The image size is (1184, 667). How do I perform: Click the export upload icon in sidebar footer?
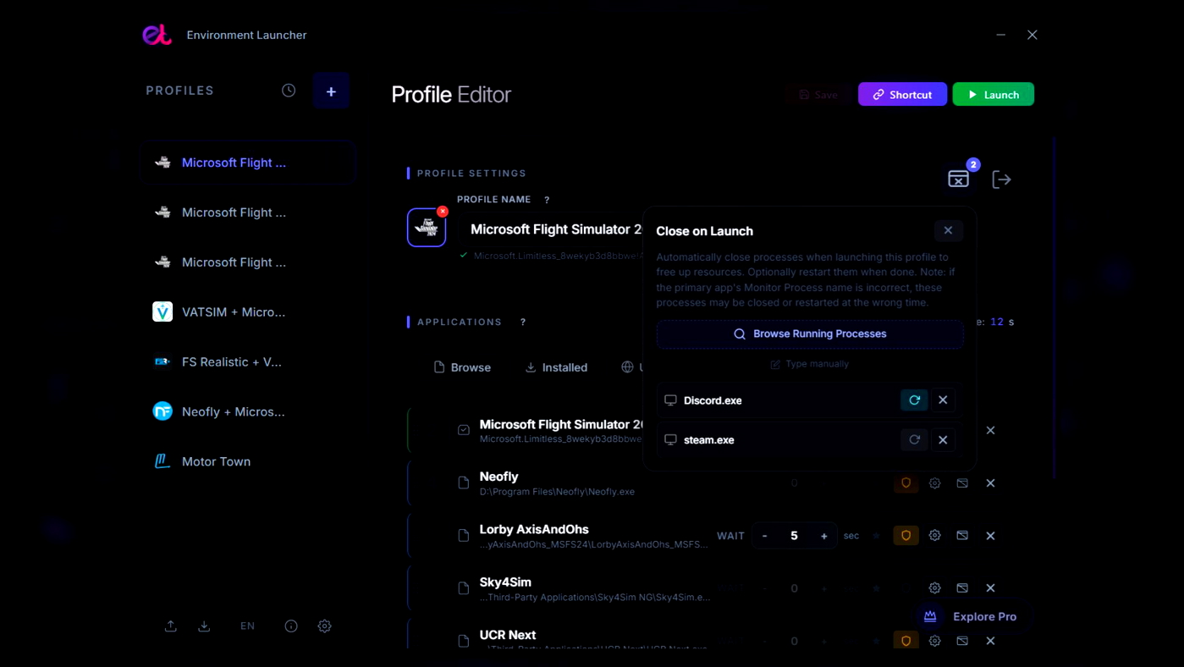tap(171, 626)
